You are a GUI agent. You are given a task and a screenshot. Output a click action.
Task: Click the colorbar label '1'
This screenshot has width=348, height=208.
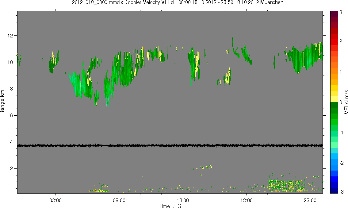tap(341, 72)
